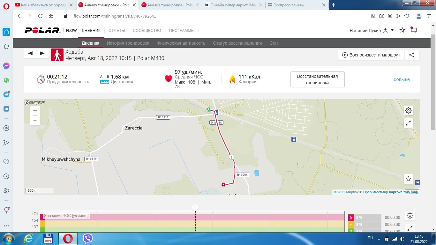Click the lightbulb icon in the sidebar
Viewport: 436px width, 245px height.
coord(6,210)
